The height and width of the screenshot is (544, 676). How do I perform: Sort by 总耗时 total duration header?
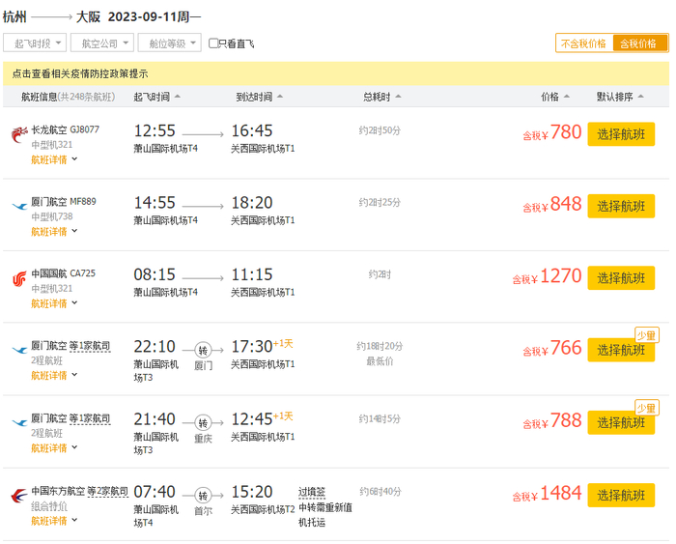tap(381, 97)
